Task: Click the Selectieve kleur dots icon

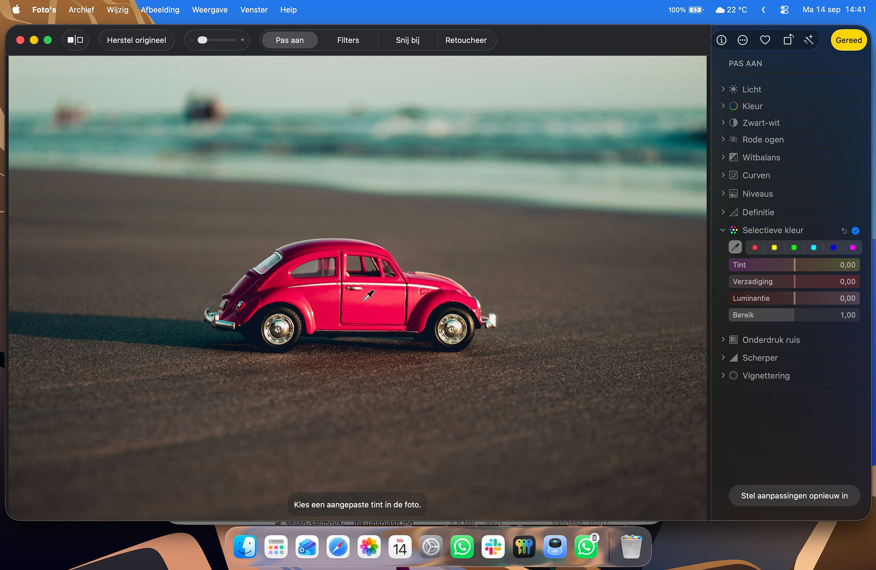Action: (734, 230)
